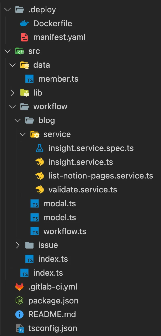Expand the lib folder chevron
161x336 pixels.
tap(12, 93)
